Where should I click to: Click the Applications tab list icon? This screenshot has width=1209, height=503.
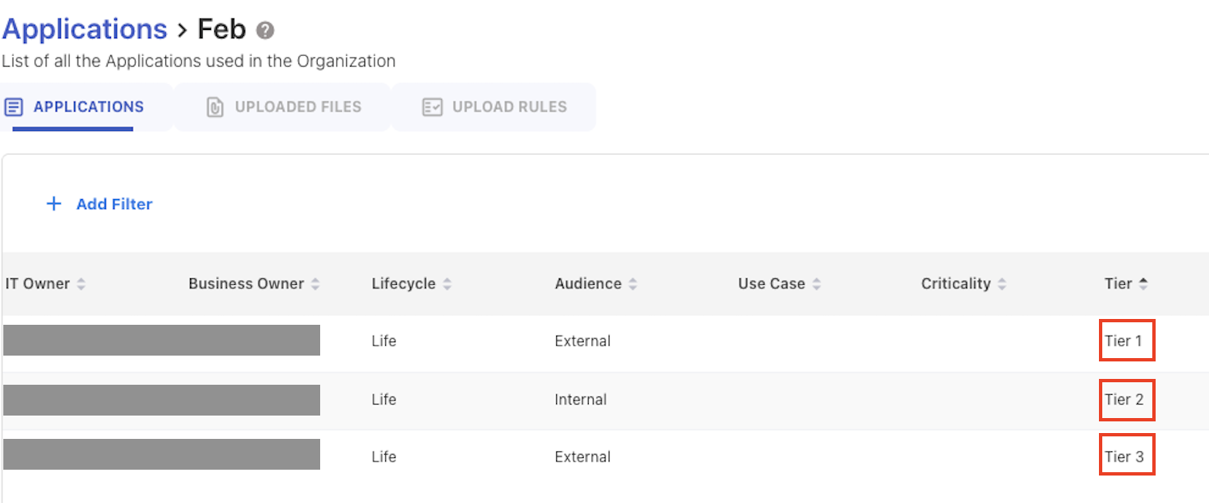pyautogui.click(x=13, y=107)
